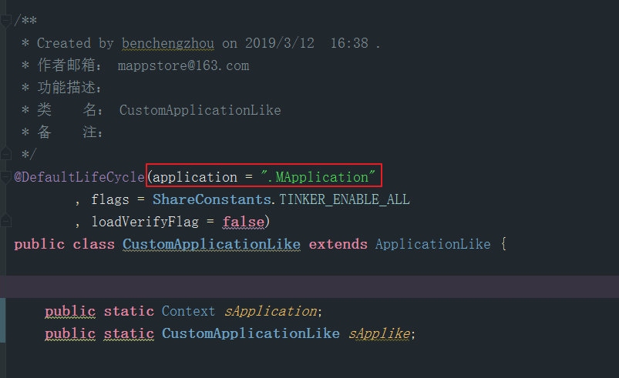
Task: Place cursor on the highlighted empty line
Action: 308,286
